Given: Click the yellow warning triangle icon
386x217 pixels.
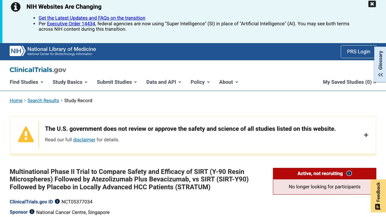Looking at the screenshot, I should (26, 134).
